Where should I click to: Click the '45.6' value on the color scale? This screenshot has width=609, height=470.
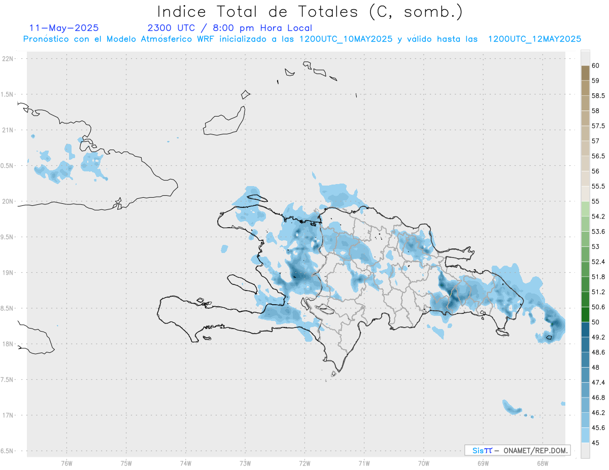point(598,428)
